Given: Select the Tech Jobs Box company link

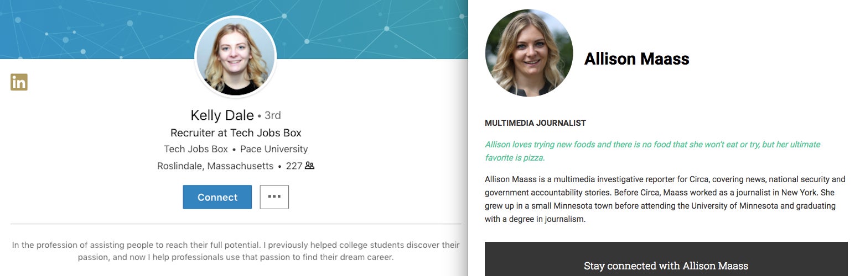Looking at the screenshot, I should [x=196, y=149].
